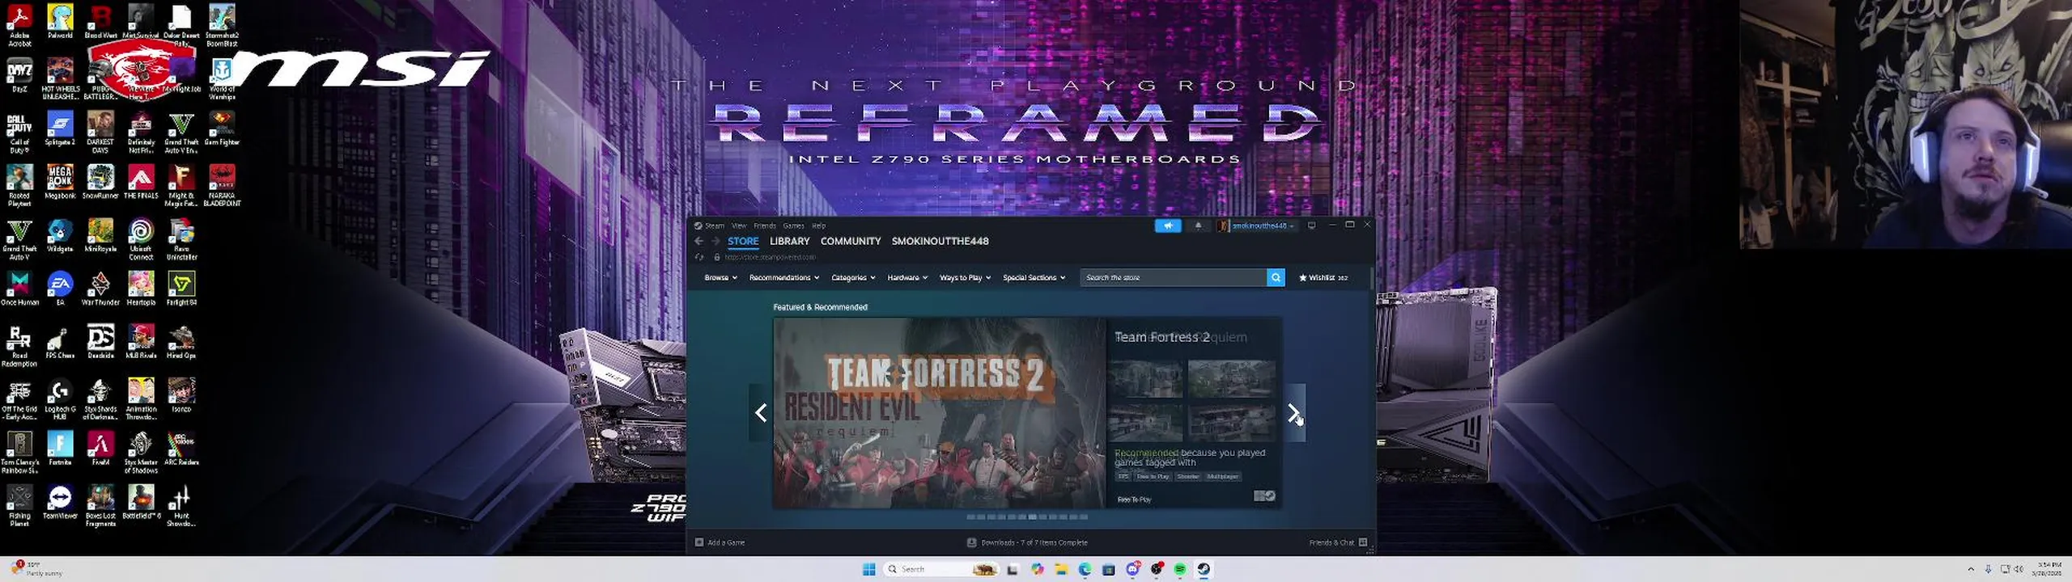Screen dimensions: 2072x582
Task: Select the STORE tab
Action: pyautogui.click(x=743, y=241)
